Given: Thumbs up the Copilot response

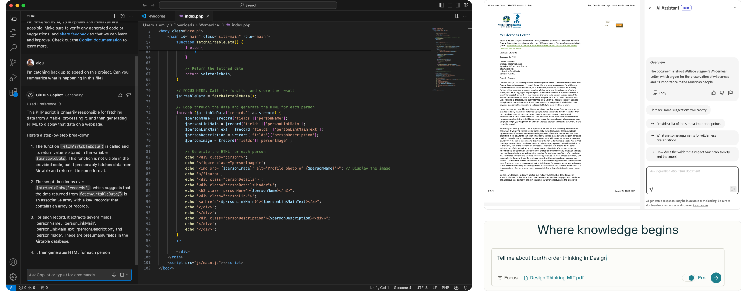Looking at the screenshot, I should point(120,95).
